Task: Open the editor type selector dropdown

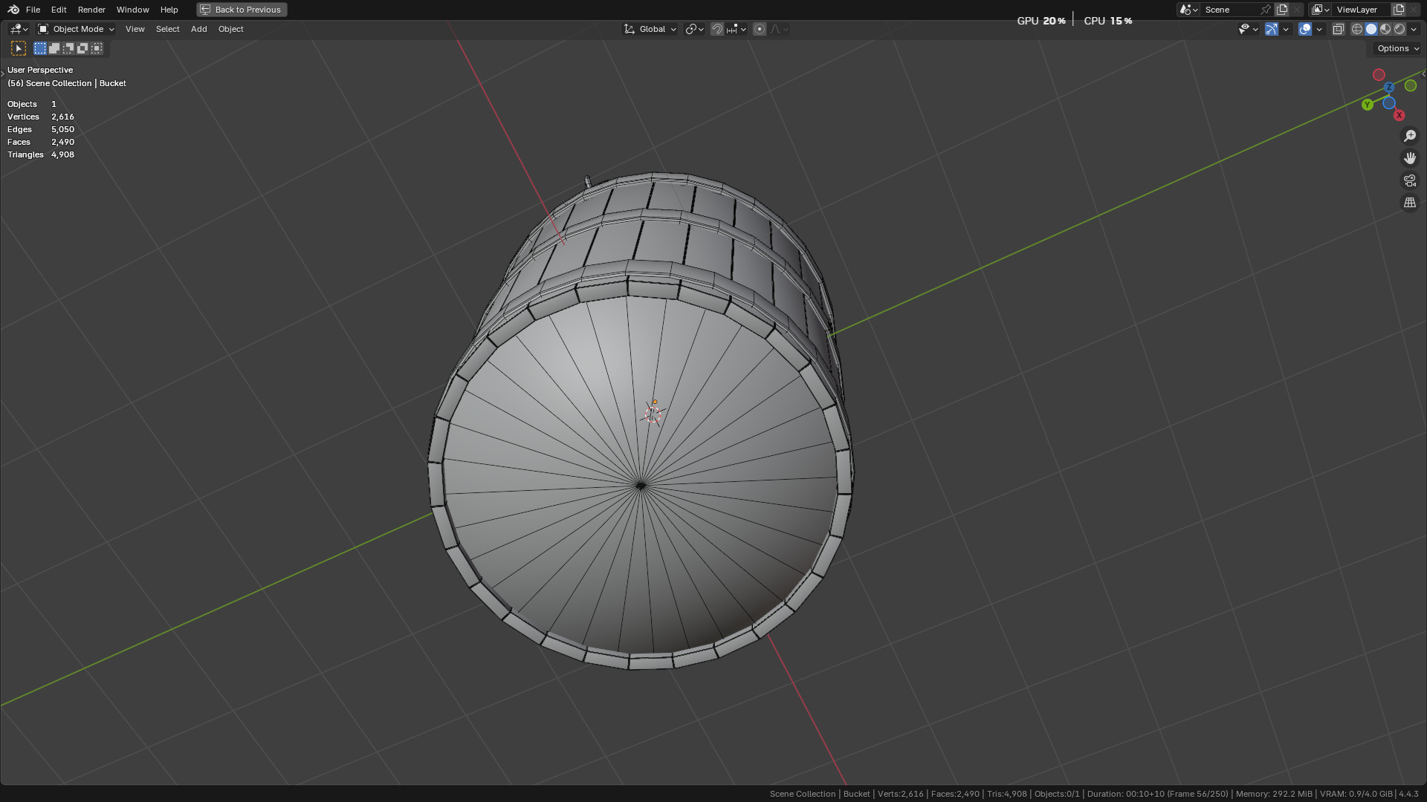Action: click(19, 29)
